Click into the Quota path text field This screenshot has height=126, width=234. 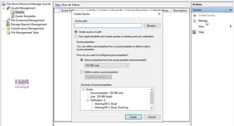coord(108,25)
